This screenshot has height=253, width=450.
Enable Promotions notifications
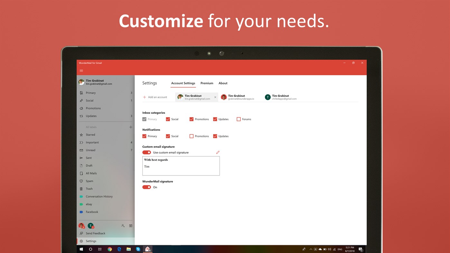[192, 136]
